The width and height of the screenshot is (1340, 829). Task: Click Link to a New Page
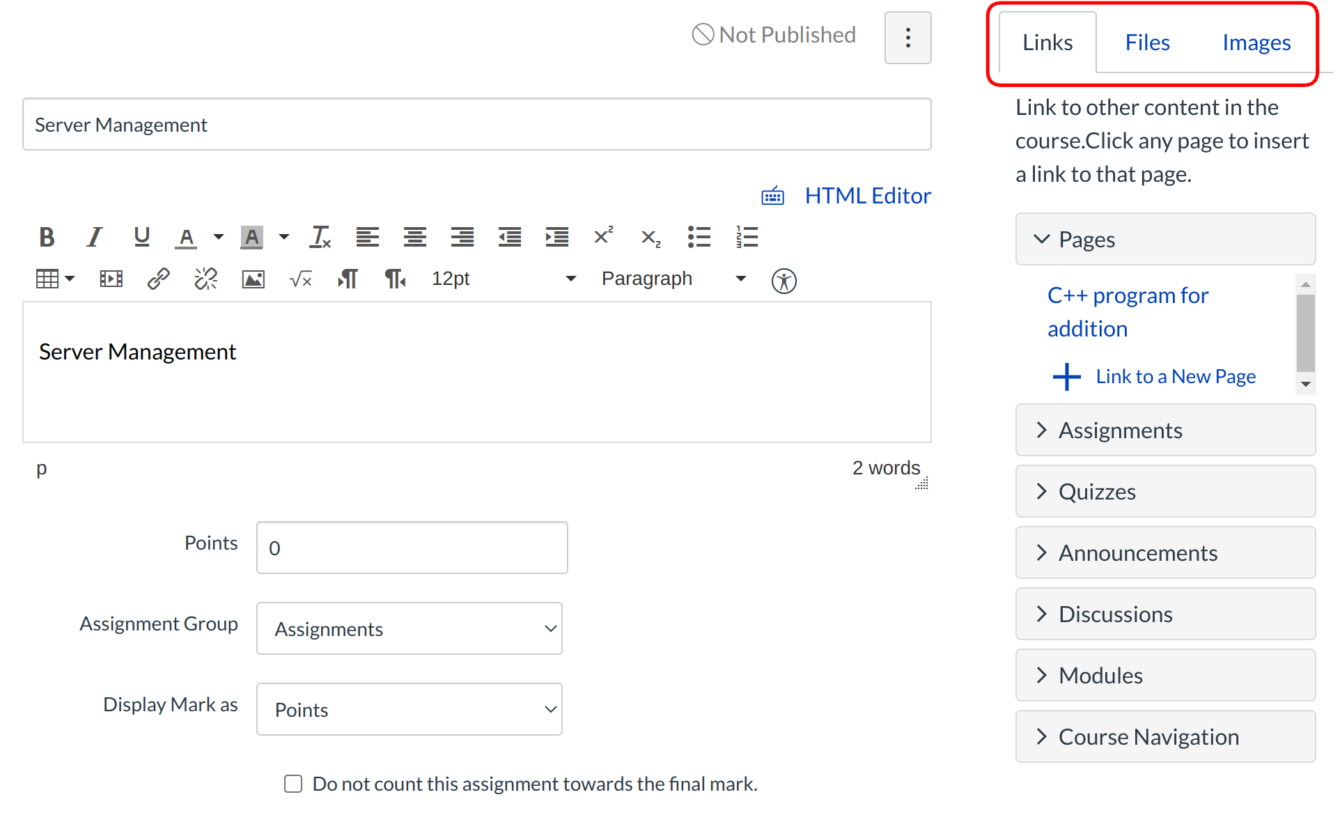[x=1175, y=377]
